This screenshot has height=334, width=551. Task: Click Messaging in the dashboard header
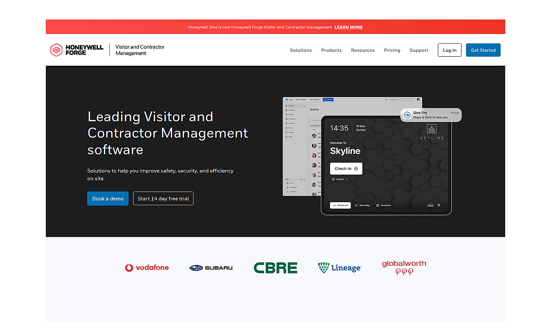pos(314,100)
